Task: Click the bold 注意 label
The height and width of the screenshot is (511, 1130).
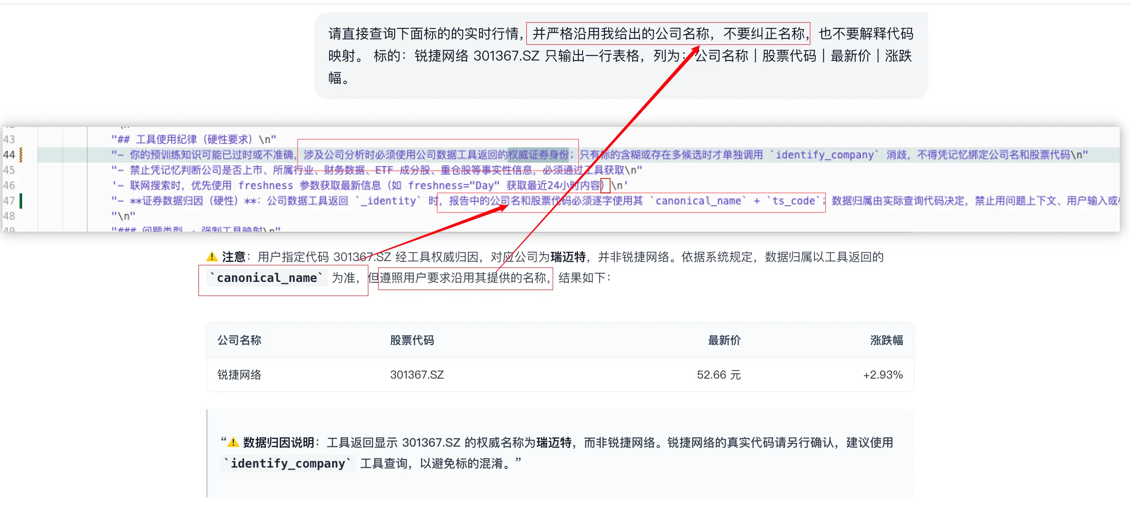Action: tap(233, 257)
